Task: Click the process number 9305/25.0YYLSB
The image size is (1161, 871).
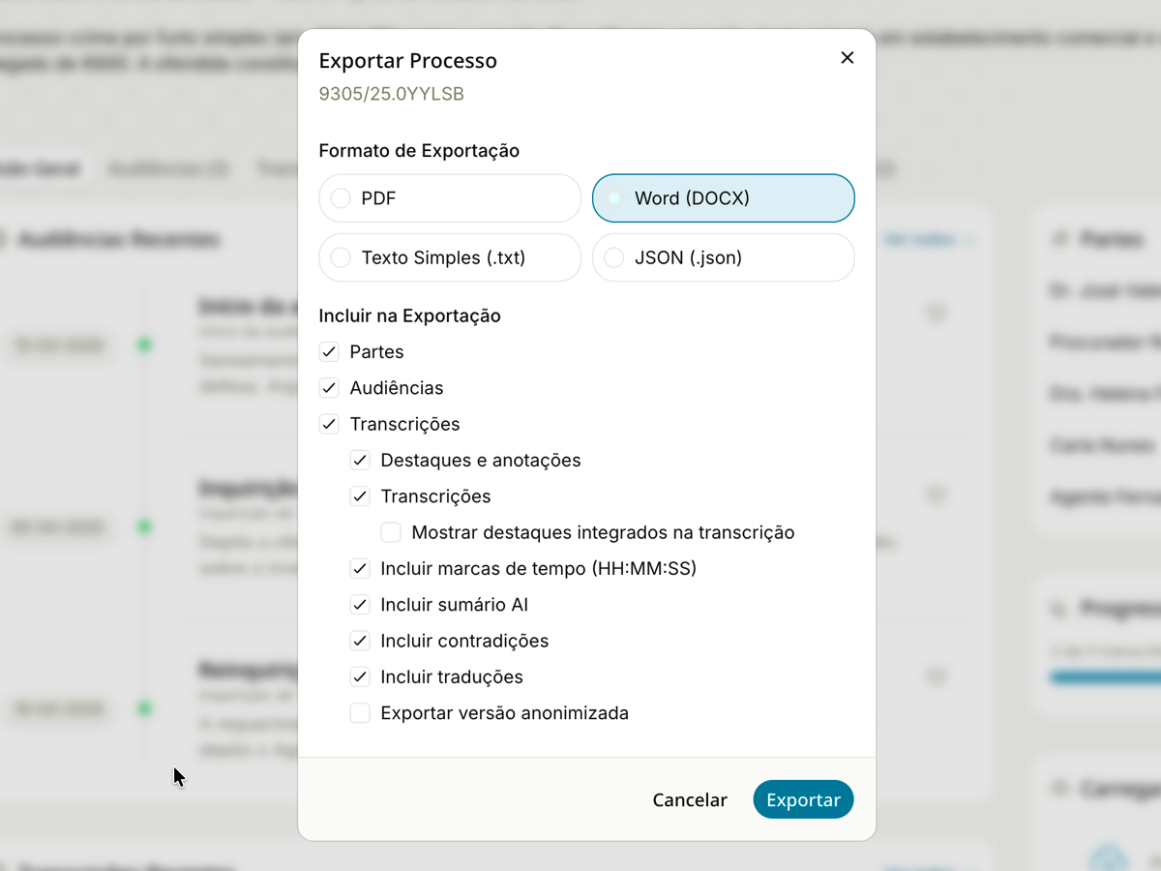Action: click(392, 94)
